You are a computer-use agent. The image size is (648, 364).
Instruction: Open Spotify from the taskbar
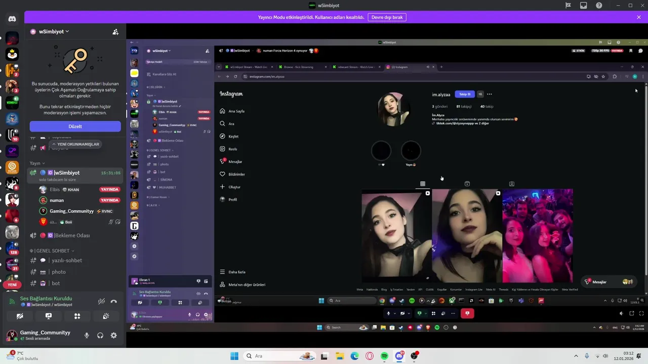384,356
